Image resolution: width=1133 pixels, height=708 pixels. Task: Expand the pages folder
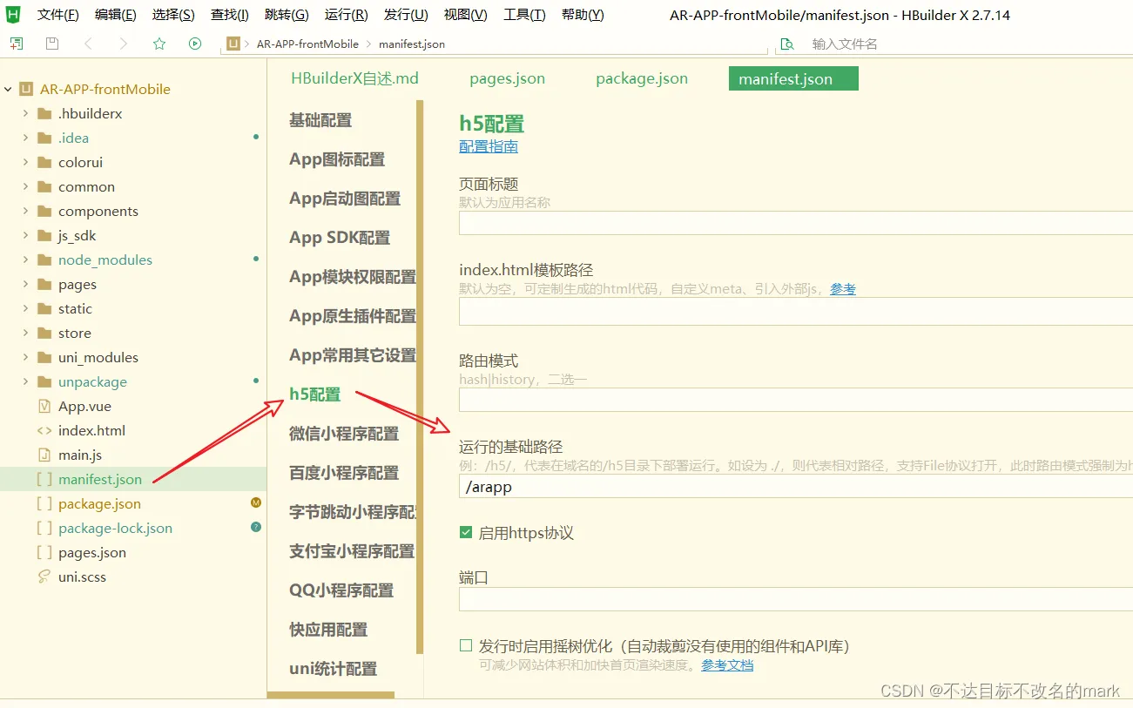pyautogui.click(x=25, y=285)
